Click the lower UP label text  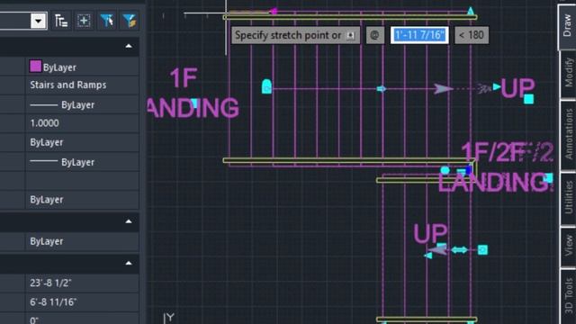click(x=430, y=233)
